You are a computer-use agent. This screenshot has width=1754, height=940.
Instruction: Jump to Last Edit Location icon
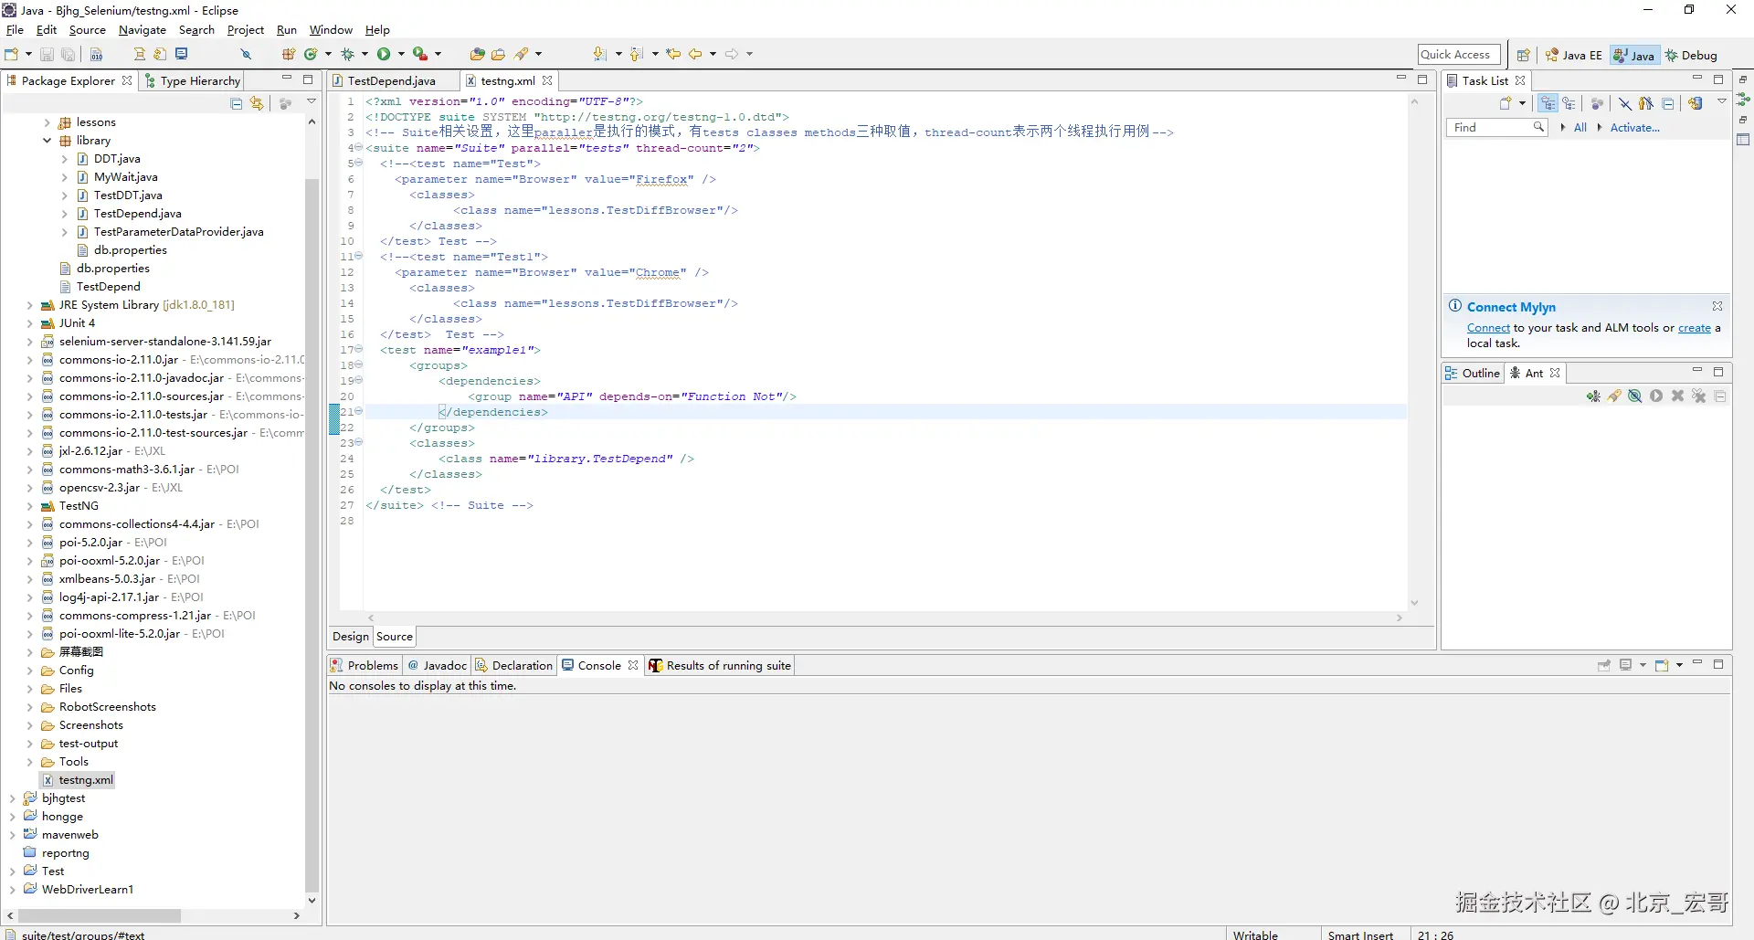point(673,54)
